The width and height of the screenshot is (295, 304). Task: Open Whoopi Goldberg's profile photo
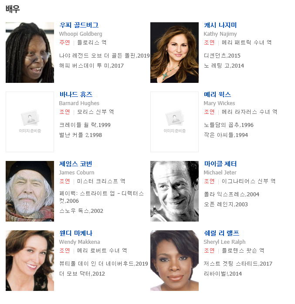tap(30, 52)
